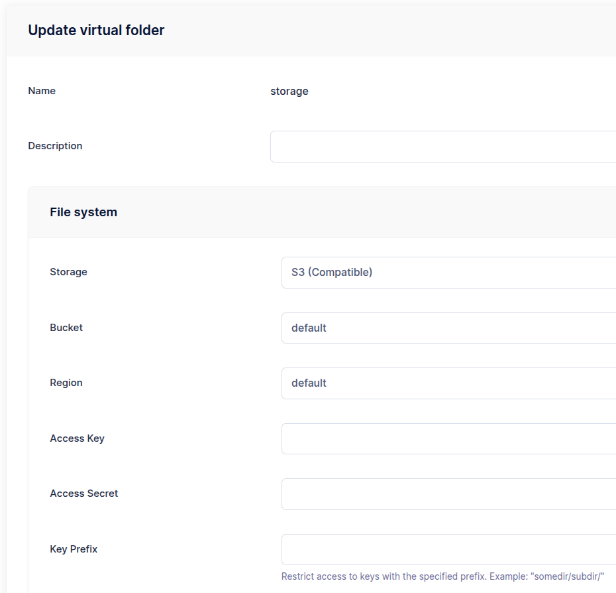Click the Access Key label
This screenshot has width=616, height=593.
[x=77, y=438]
